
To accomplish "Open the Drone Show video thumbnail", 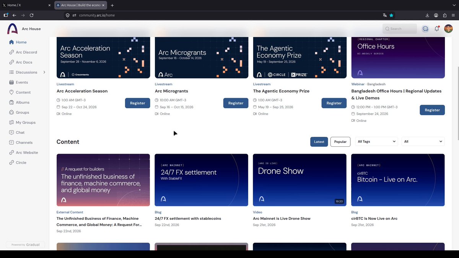I will [300, 180].
